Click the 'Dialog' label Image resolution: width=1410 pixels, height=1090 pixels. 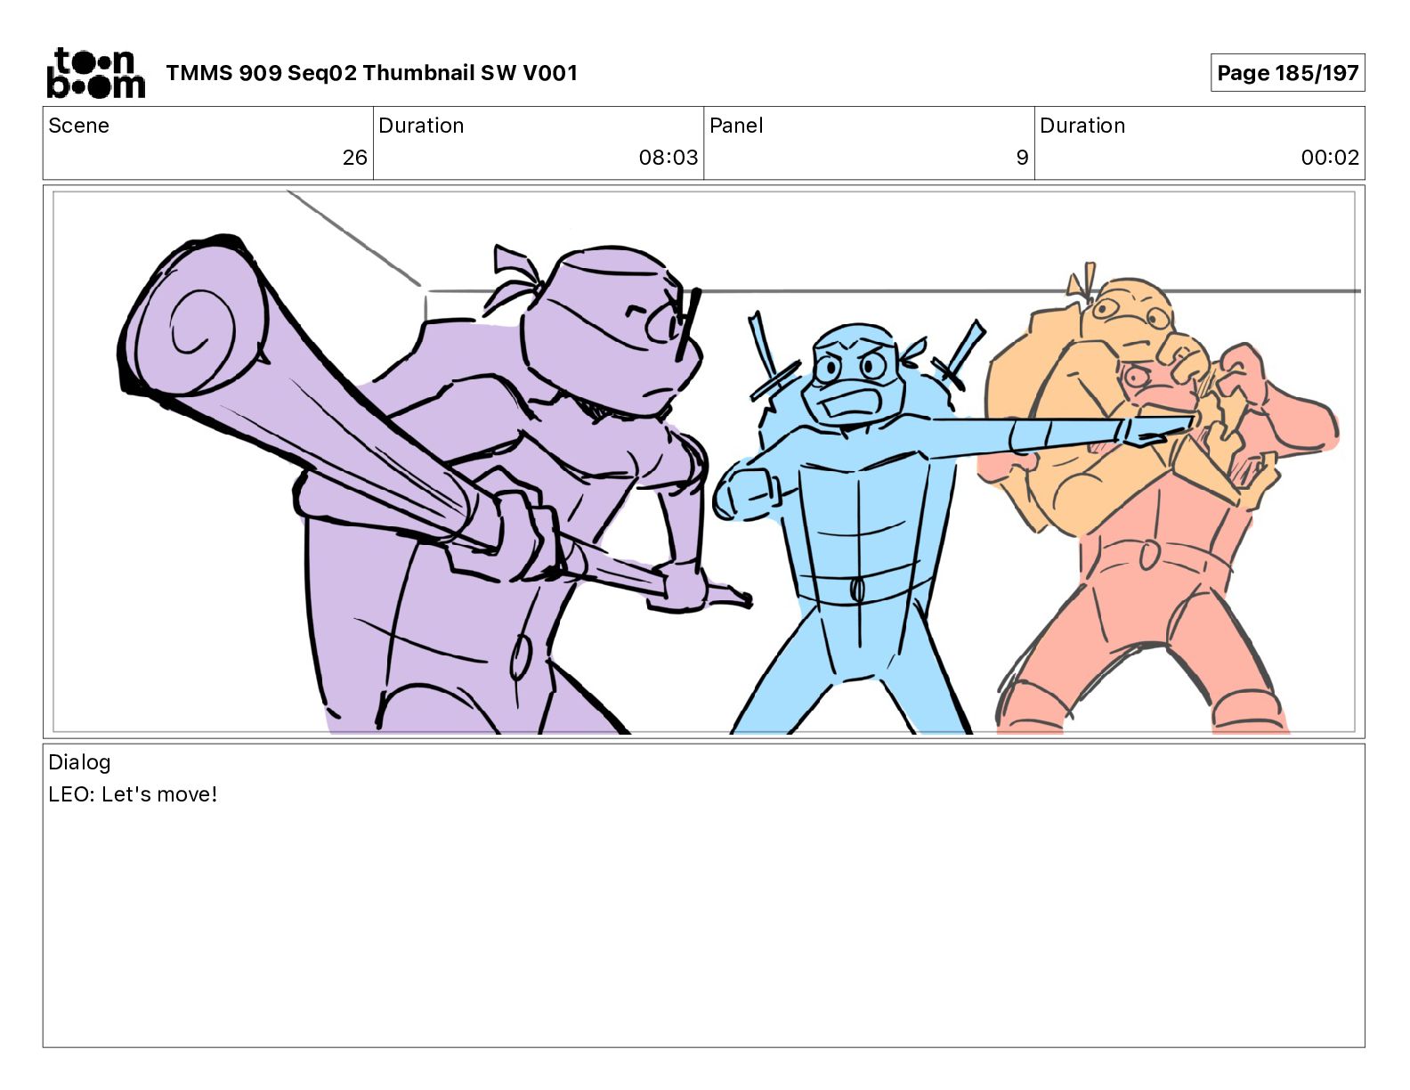[79, 762]
